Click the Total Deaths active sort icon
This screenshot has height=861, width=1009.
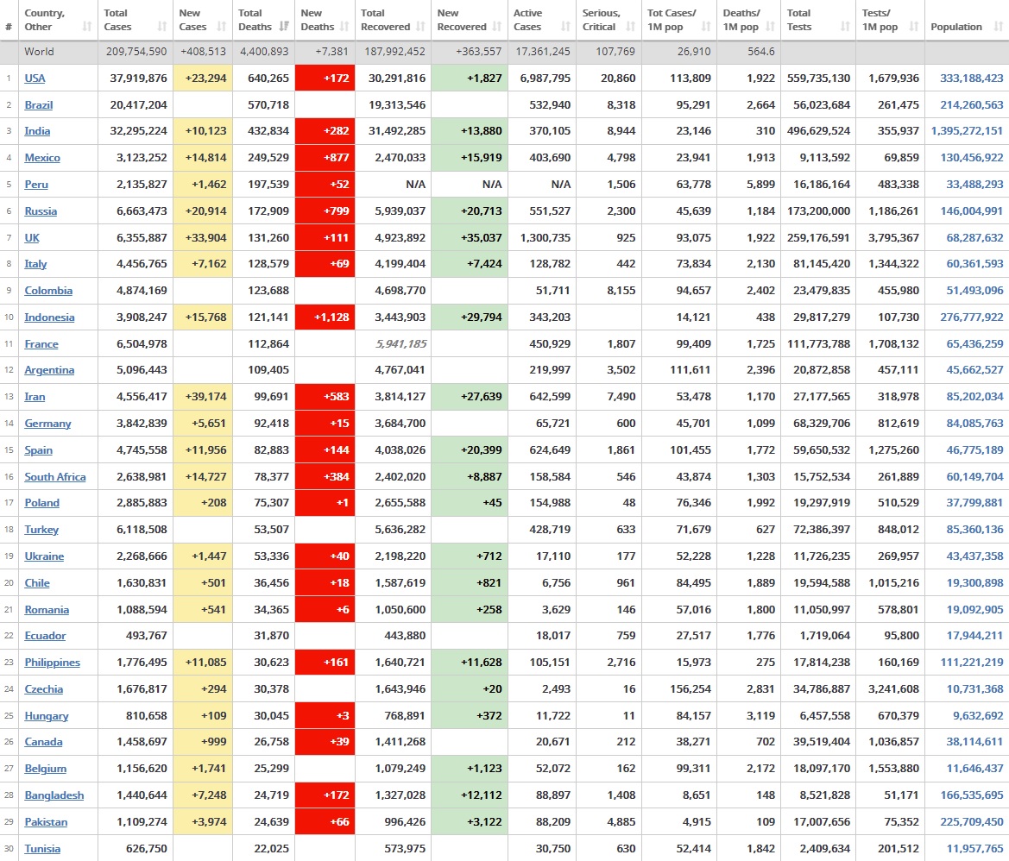tap(285, 27)
